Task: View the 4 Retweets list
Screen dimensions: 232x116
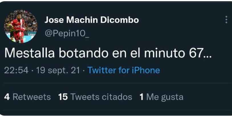Action: 27,97
